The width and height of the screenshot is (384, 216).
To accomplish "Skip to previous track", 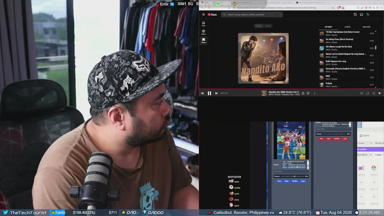I will (202, 93).
